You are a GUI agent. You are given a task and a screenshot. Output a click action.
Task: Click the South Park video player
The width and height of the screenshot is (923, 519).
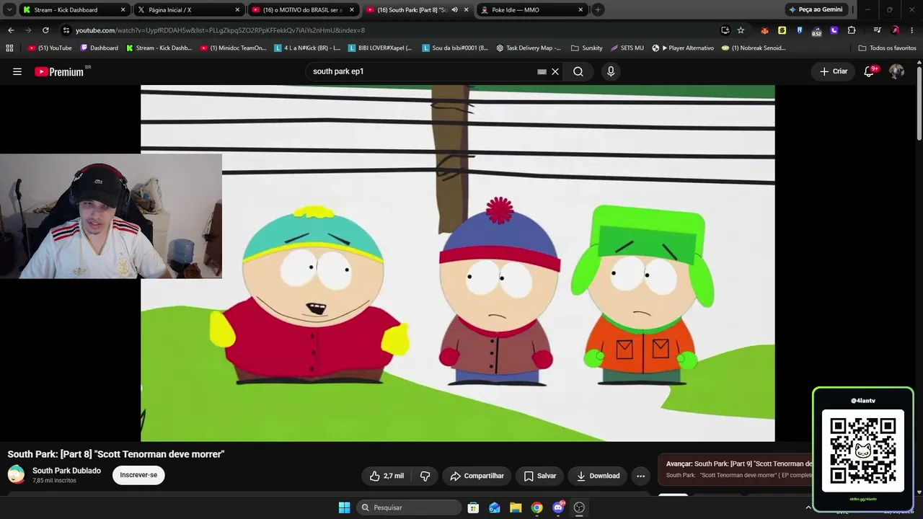click(x=458, y=263)
